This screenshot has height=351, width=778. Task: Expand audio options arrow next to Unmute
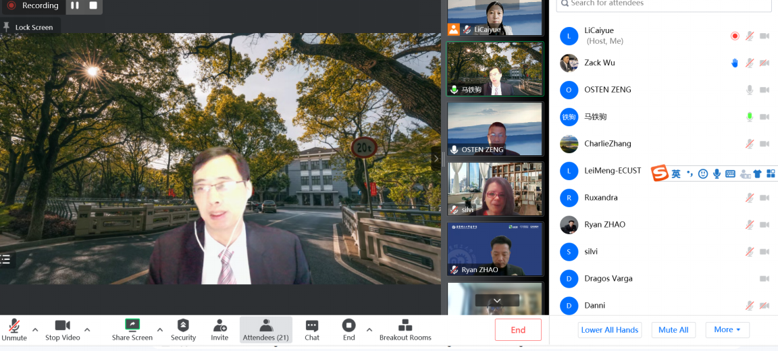click(35, 330)
